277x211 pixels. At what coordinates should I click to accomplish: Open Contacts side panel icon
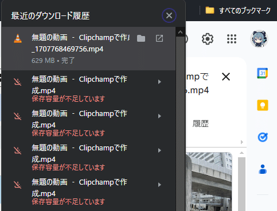tap(263, 169)
